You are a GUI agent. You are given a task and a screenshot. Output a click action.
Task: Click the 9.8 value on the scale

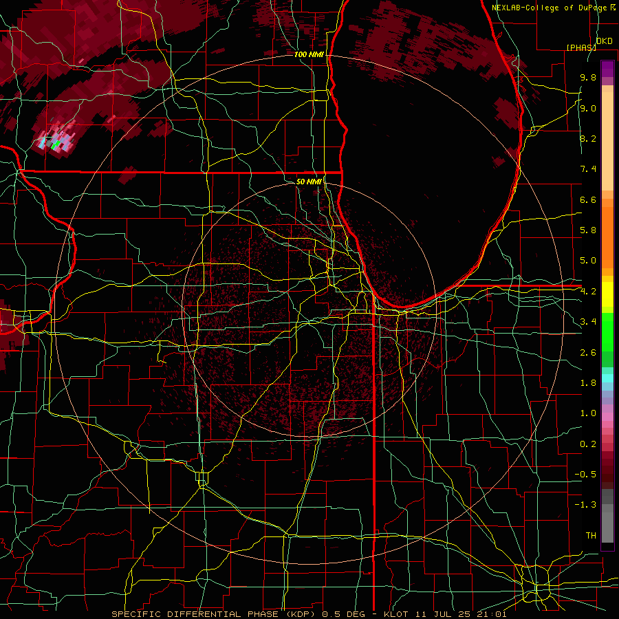pos(588,78)
